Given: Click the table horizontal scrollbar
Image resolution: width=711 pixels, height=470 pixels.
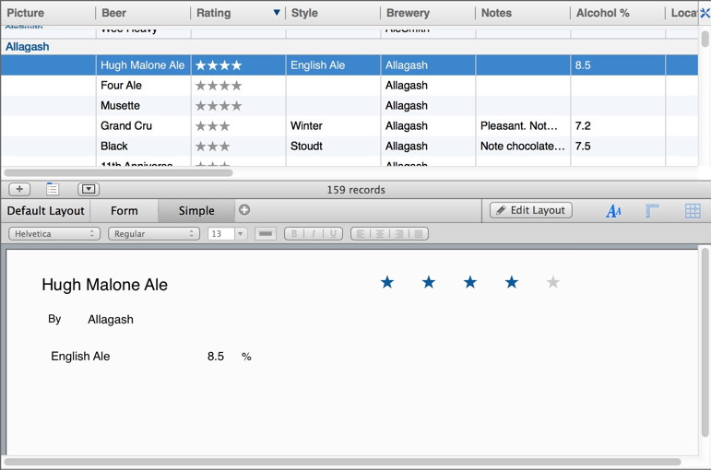Looking at the screenshot, I should (x=118, y=172).
